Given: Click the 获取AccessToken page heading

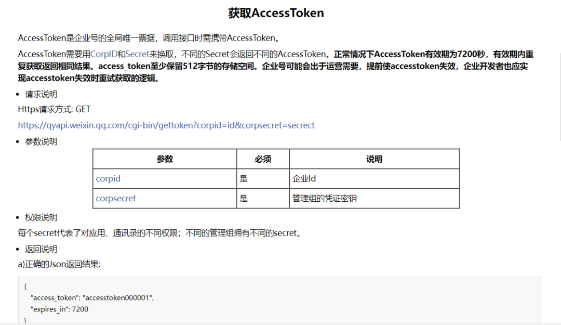Looking at the screenshot, I should [x=276, y=13].
